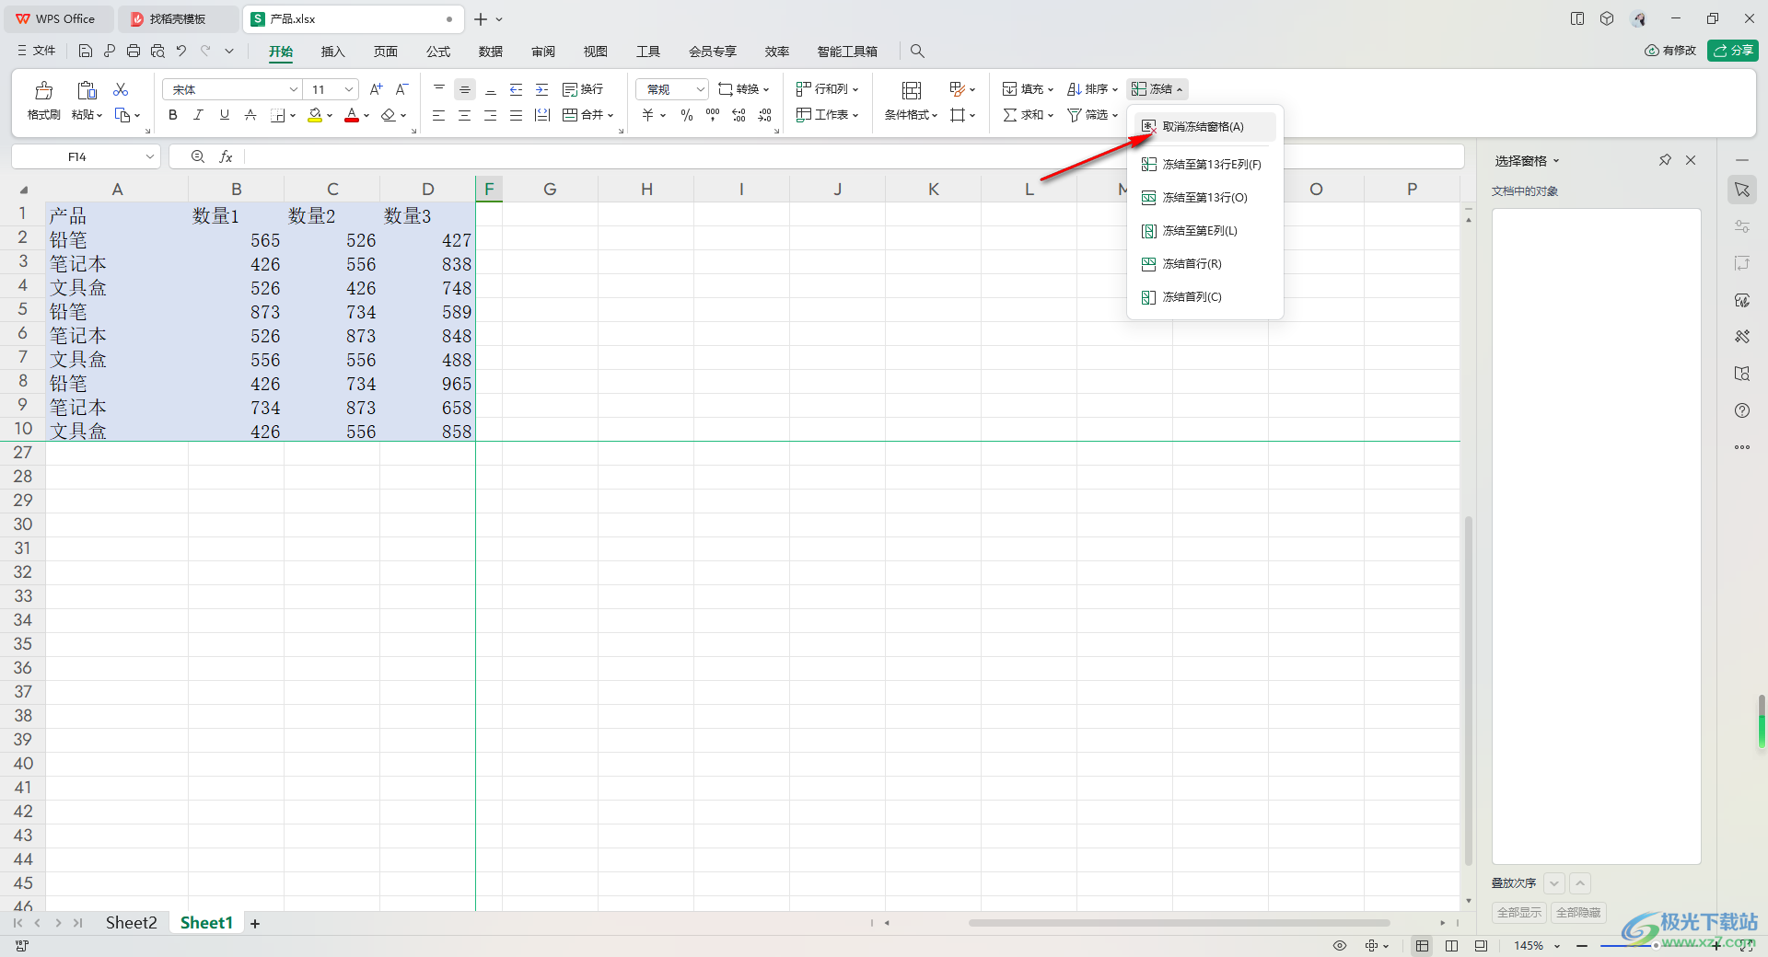Click the eraser Clear icon

[x=389, y=115]
